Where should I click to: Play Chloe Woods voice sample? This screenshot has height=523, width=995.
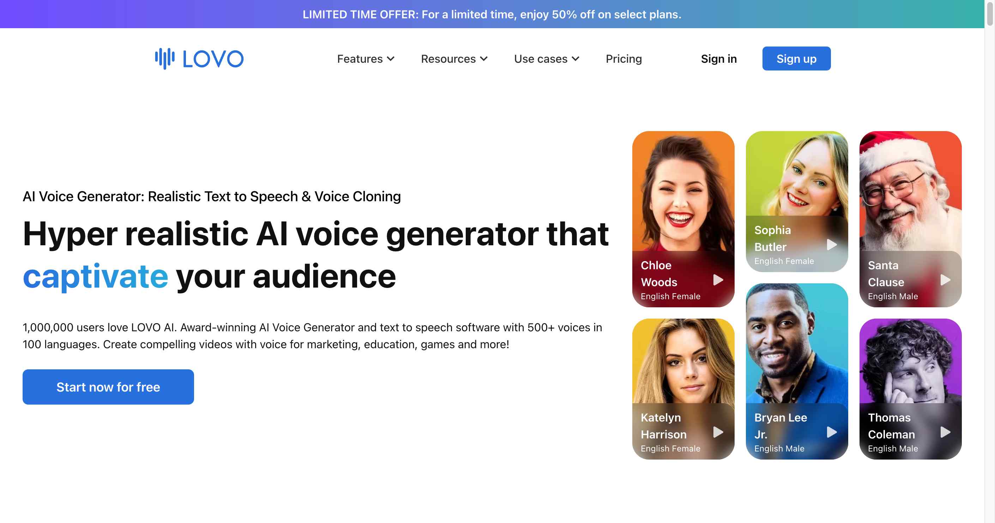pyautogui.click(x=718, y=281)
